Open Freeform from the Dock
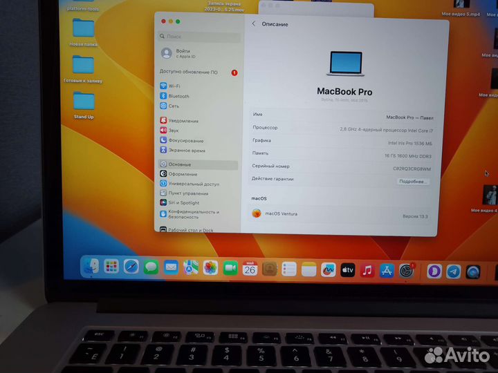 point(328,270)
